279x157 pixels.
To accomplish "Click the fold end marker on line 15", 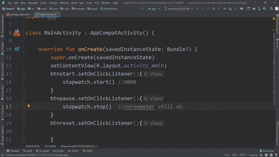I will coord(24,90).
